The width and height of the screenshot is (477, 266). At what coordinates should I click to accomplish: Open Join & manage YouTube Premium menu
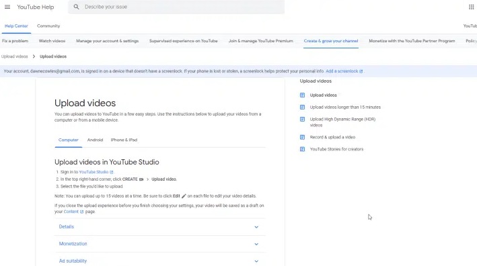click(x=261, y=41)
